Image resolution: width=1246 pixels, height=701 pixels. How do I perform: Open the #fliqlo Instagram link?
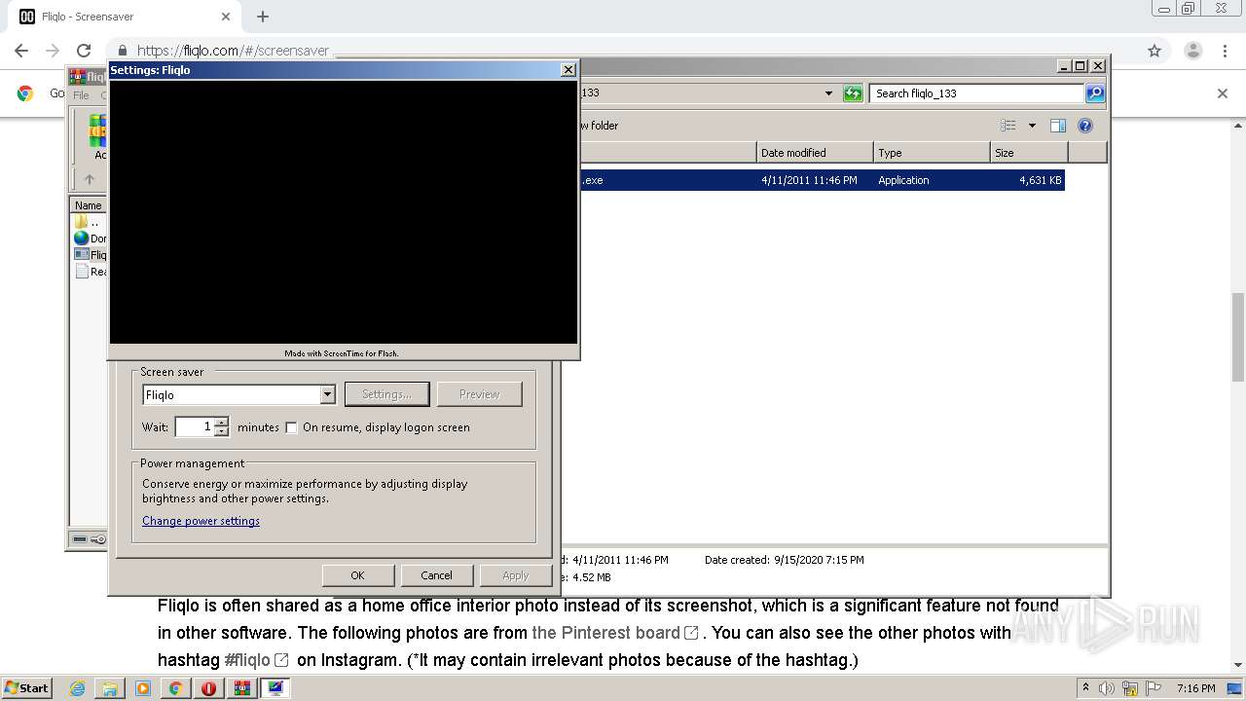click(x=256, y=660)
